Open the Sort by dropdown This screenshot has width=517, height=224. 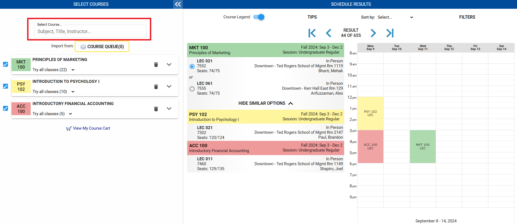click(x=395, y=17)
